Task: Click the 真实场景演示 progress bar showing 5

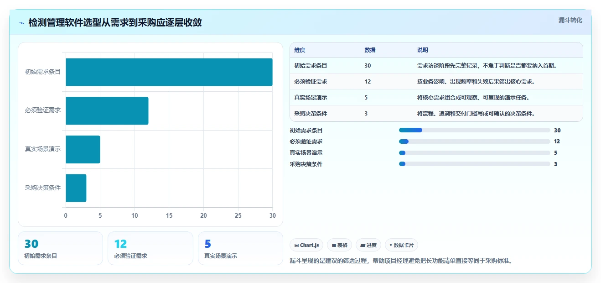Action: [x=475, y=153]
